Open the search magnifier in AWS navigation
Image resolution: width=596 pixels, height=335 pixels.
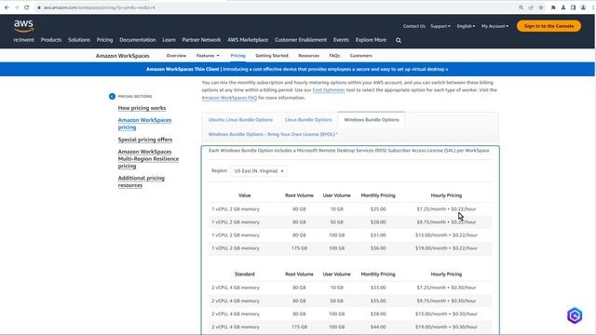click(x=399, y=40)
